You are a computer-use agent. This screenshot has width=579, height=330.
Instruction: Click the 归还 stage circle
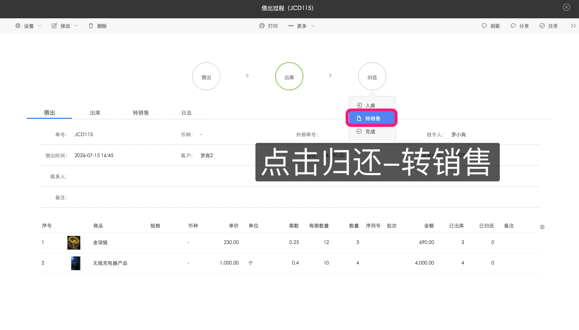pos(372,76)
